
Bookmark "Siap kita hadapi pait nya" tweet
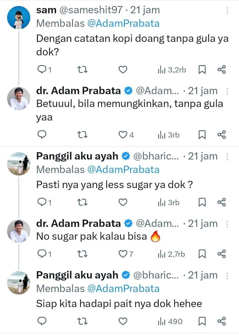coord(202,321)
